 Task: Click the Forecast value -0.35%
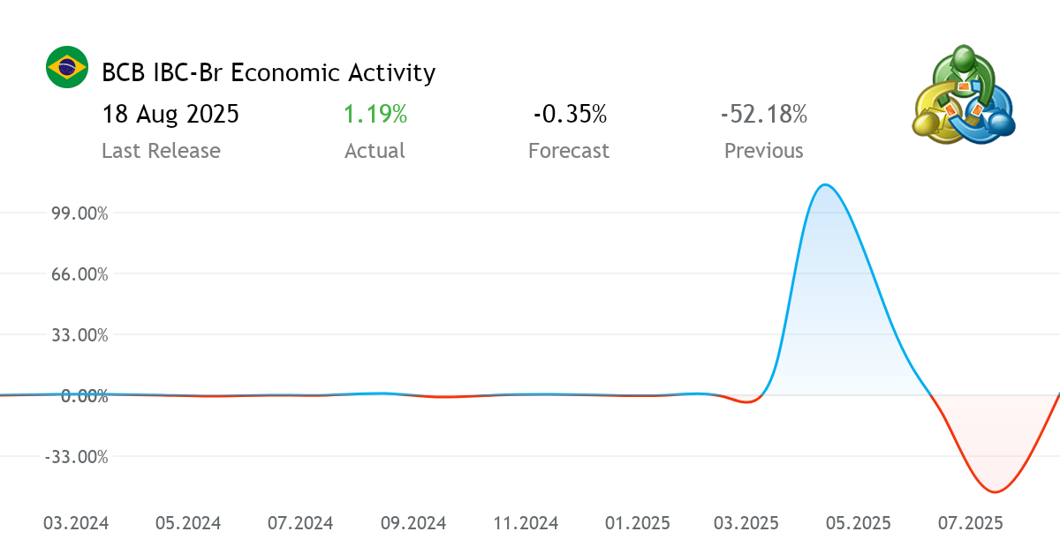[570, 115]
